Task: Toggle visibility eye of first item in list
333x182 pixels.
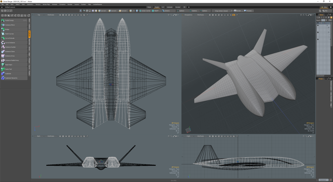Action: pyautogui.click(x=318, y=25)
